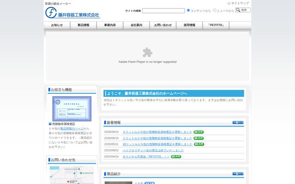Click the サイト内検索 search text field
This screenshot has height=184, width=295.
click(x=163, y=11)
